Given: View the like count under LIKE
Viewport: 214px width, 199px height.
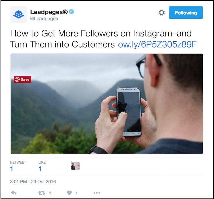Looking at the screenshot, I should coord(40,169).
